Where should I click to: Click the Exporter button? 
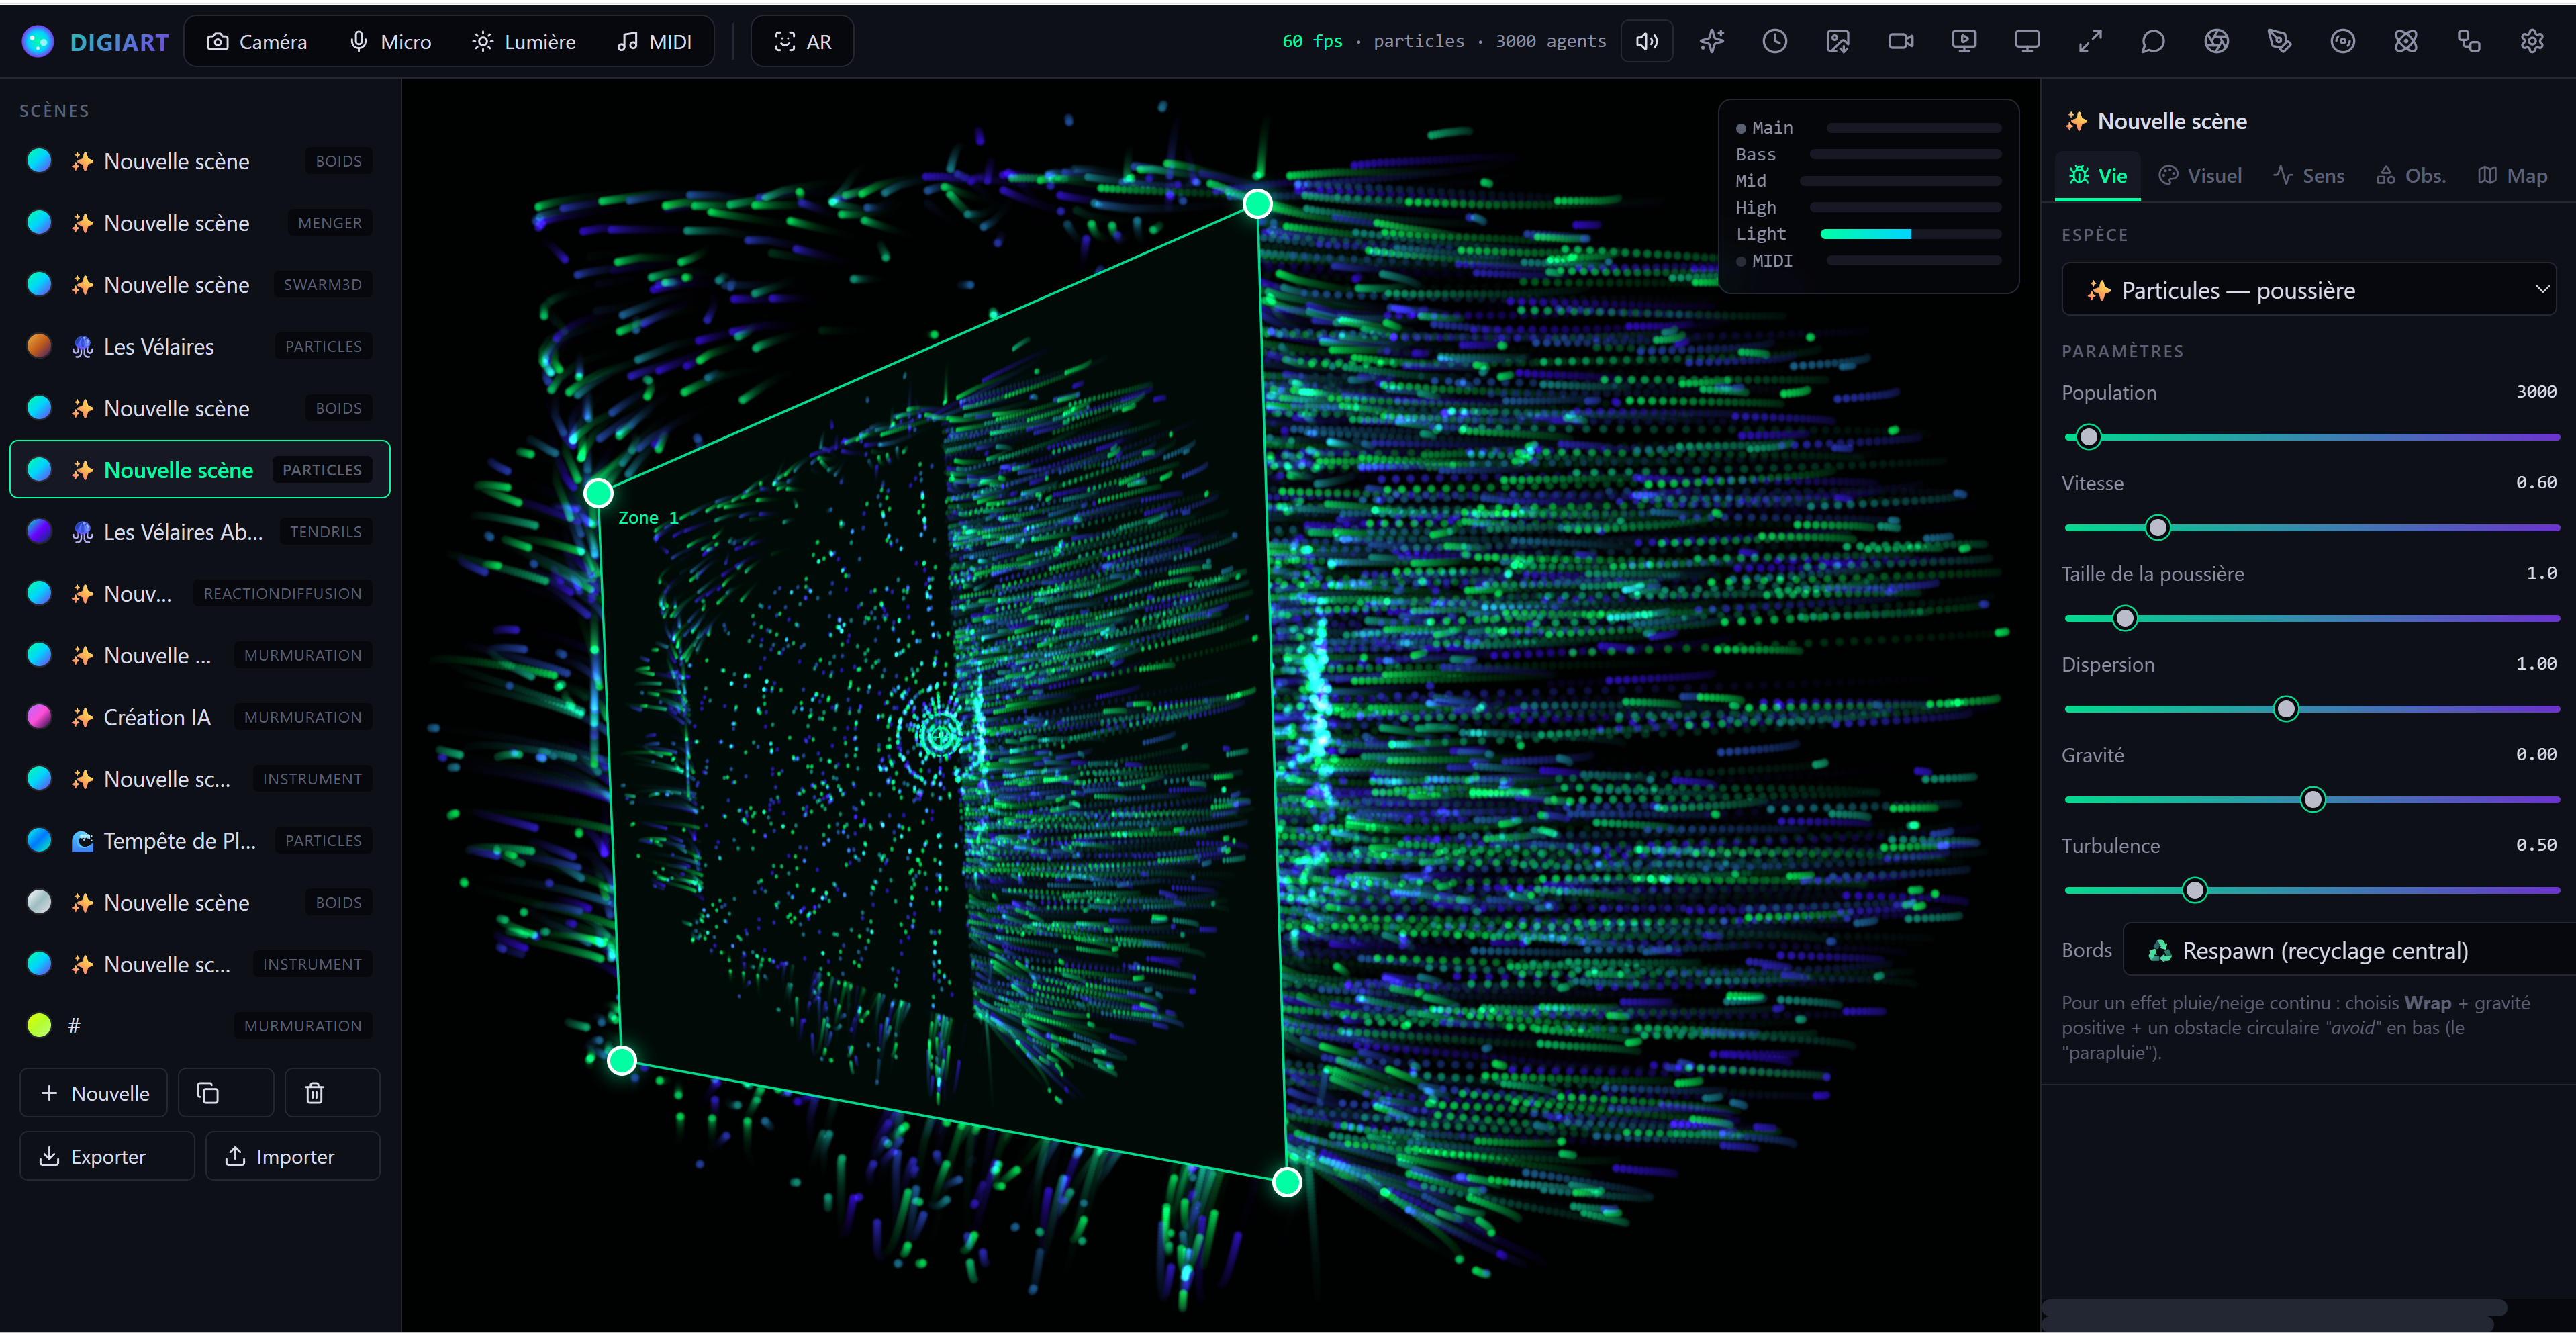[107, 1156]
